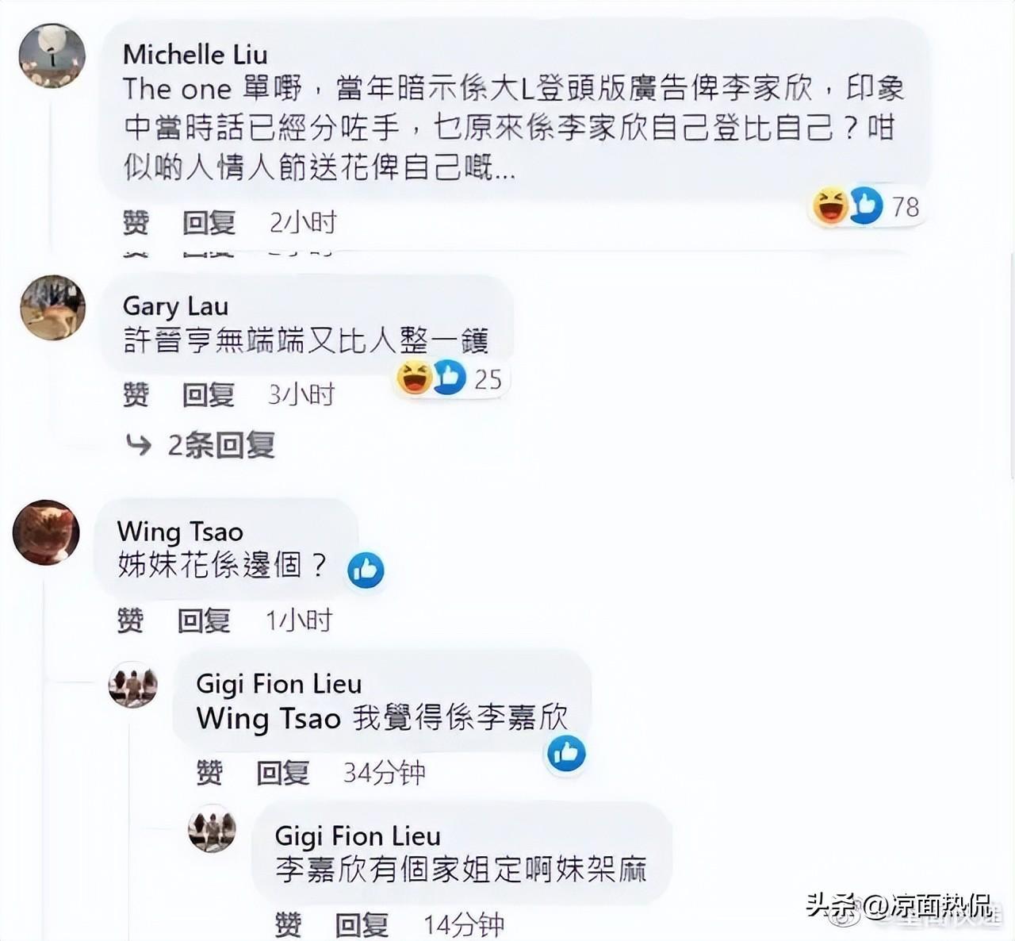
Task: Click 回复 under Wing Tsao's comment
Action: click(x=204, y=620)
